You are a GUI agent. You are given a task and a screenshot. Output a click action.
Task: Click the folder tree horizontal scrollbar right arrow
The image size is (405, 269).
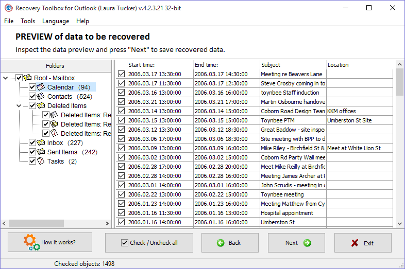[x=107, y=223]
